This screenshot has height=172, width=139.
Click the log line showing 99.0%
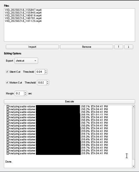click(57, 131)
